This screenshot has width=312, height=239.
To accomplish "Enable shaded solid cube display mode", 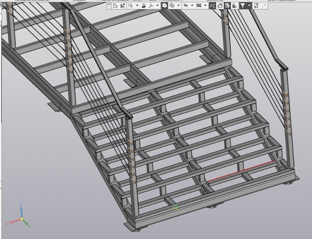I will point(165,6).
